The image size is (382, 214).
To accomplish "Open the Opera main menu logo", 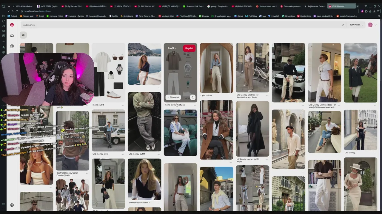I will point(4,6).
